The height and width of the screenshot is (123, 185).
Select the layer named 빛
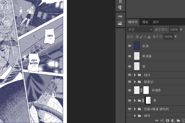(144, 67)
